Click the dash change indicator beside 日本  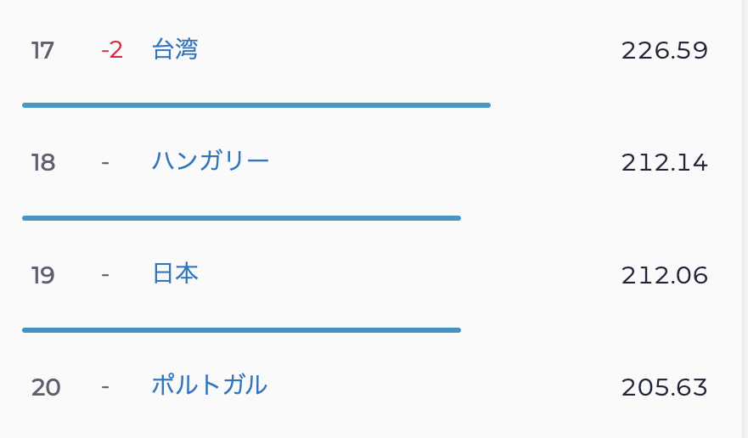[105, 275]
